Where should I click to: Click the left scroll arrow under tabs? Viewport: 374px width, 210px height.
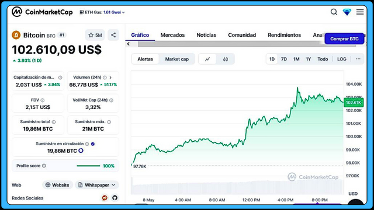tap(129, 44)
